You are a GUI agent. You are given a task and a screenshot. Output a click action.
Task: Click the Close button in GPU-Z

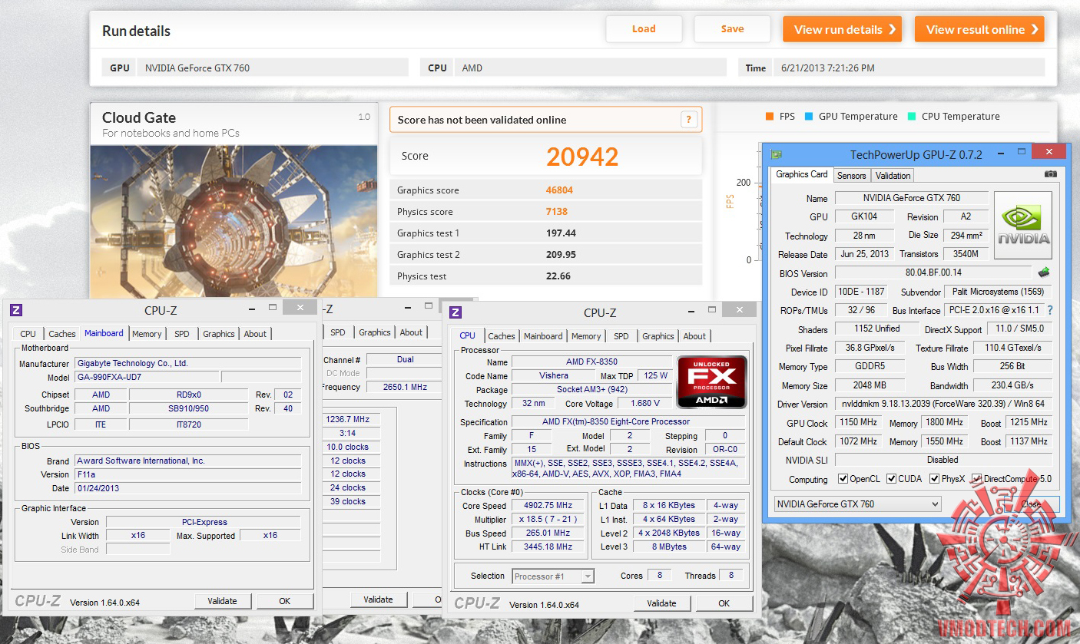[x=1031, y=504]
